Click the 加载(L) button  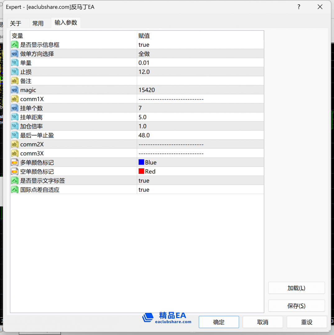click(296, 288)
